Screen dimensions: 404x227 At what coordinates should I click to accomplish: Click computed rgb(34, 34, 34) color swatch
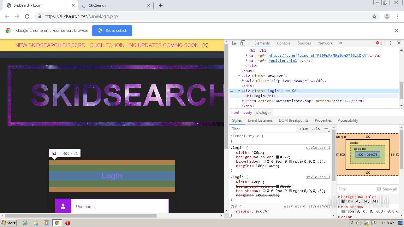343,201
